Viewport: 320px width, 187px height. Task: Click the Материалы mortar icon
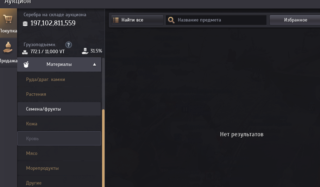pyautogui.click(x=26, y=64)
